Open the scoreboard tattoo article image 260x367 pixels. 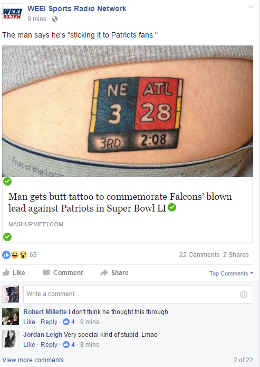tap(128, 111)
